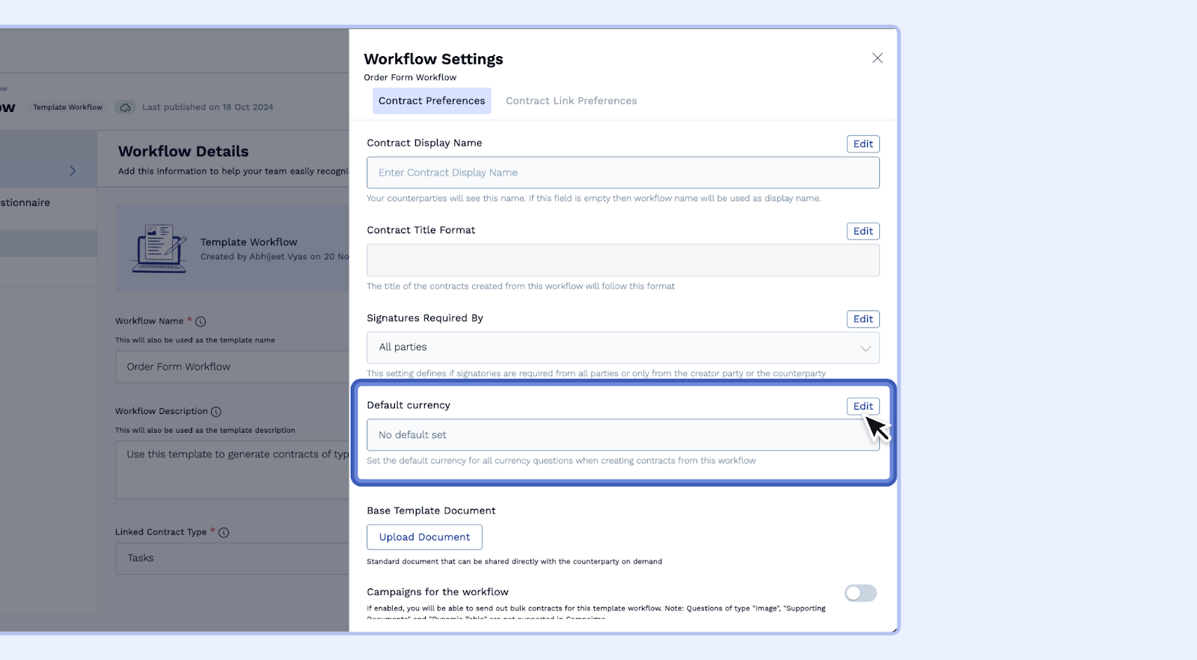The height and width of the screenshot is (660, 1197).
Task: Click the cloud publish status icon
Action: pyautogui.click(x=126, y=108)
